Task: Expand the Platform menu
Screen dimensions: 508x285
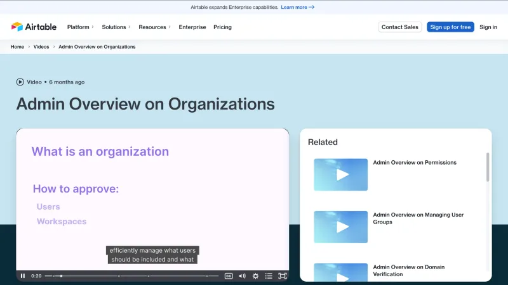Action: pos(81,27)
